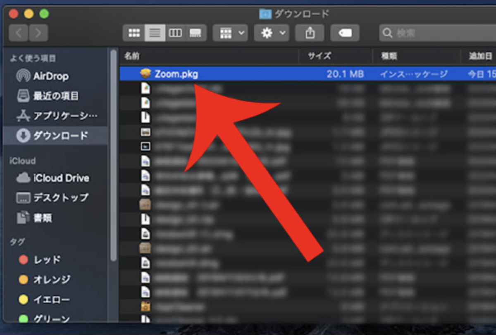This screenshot has width=496, height=336.
Task: Select the グリーン tag
Action: click(51, 319)
